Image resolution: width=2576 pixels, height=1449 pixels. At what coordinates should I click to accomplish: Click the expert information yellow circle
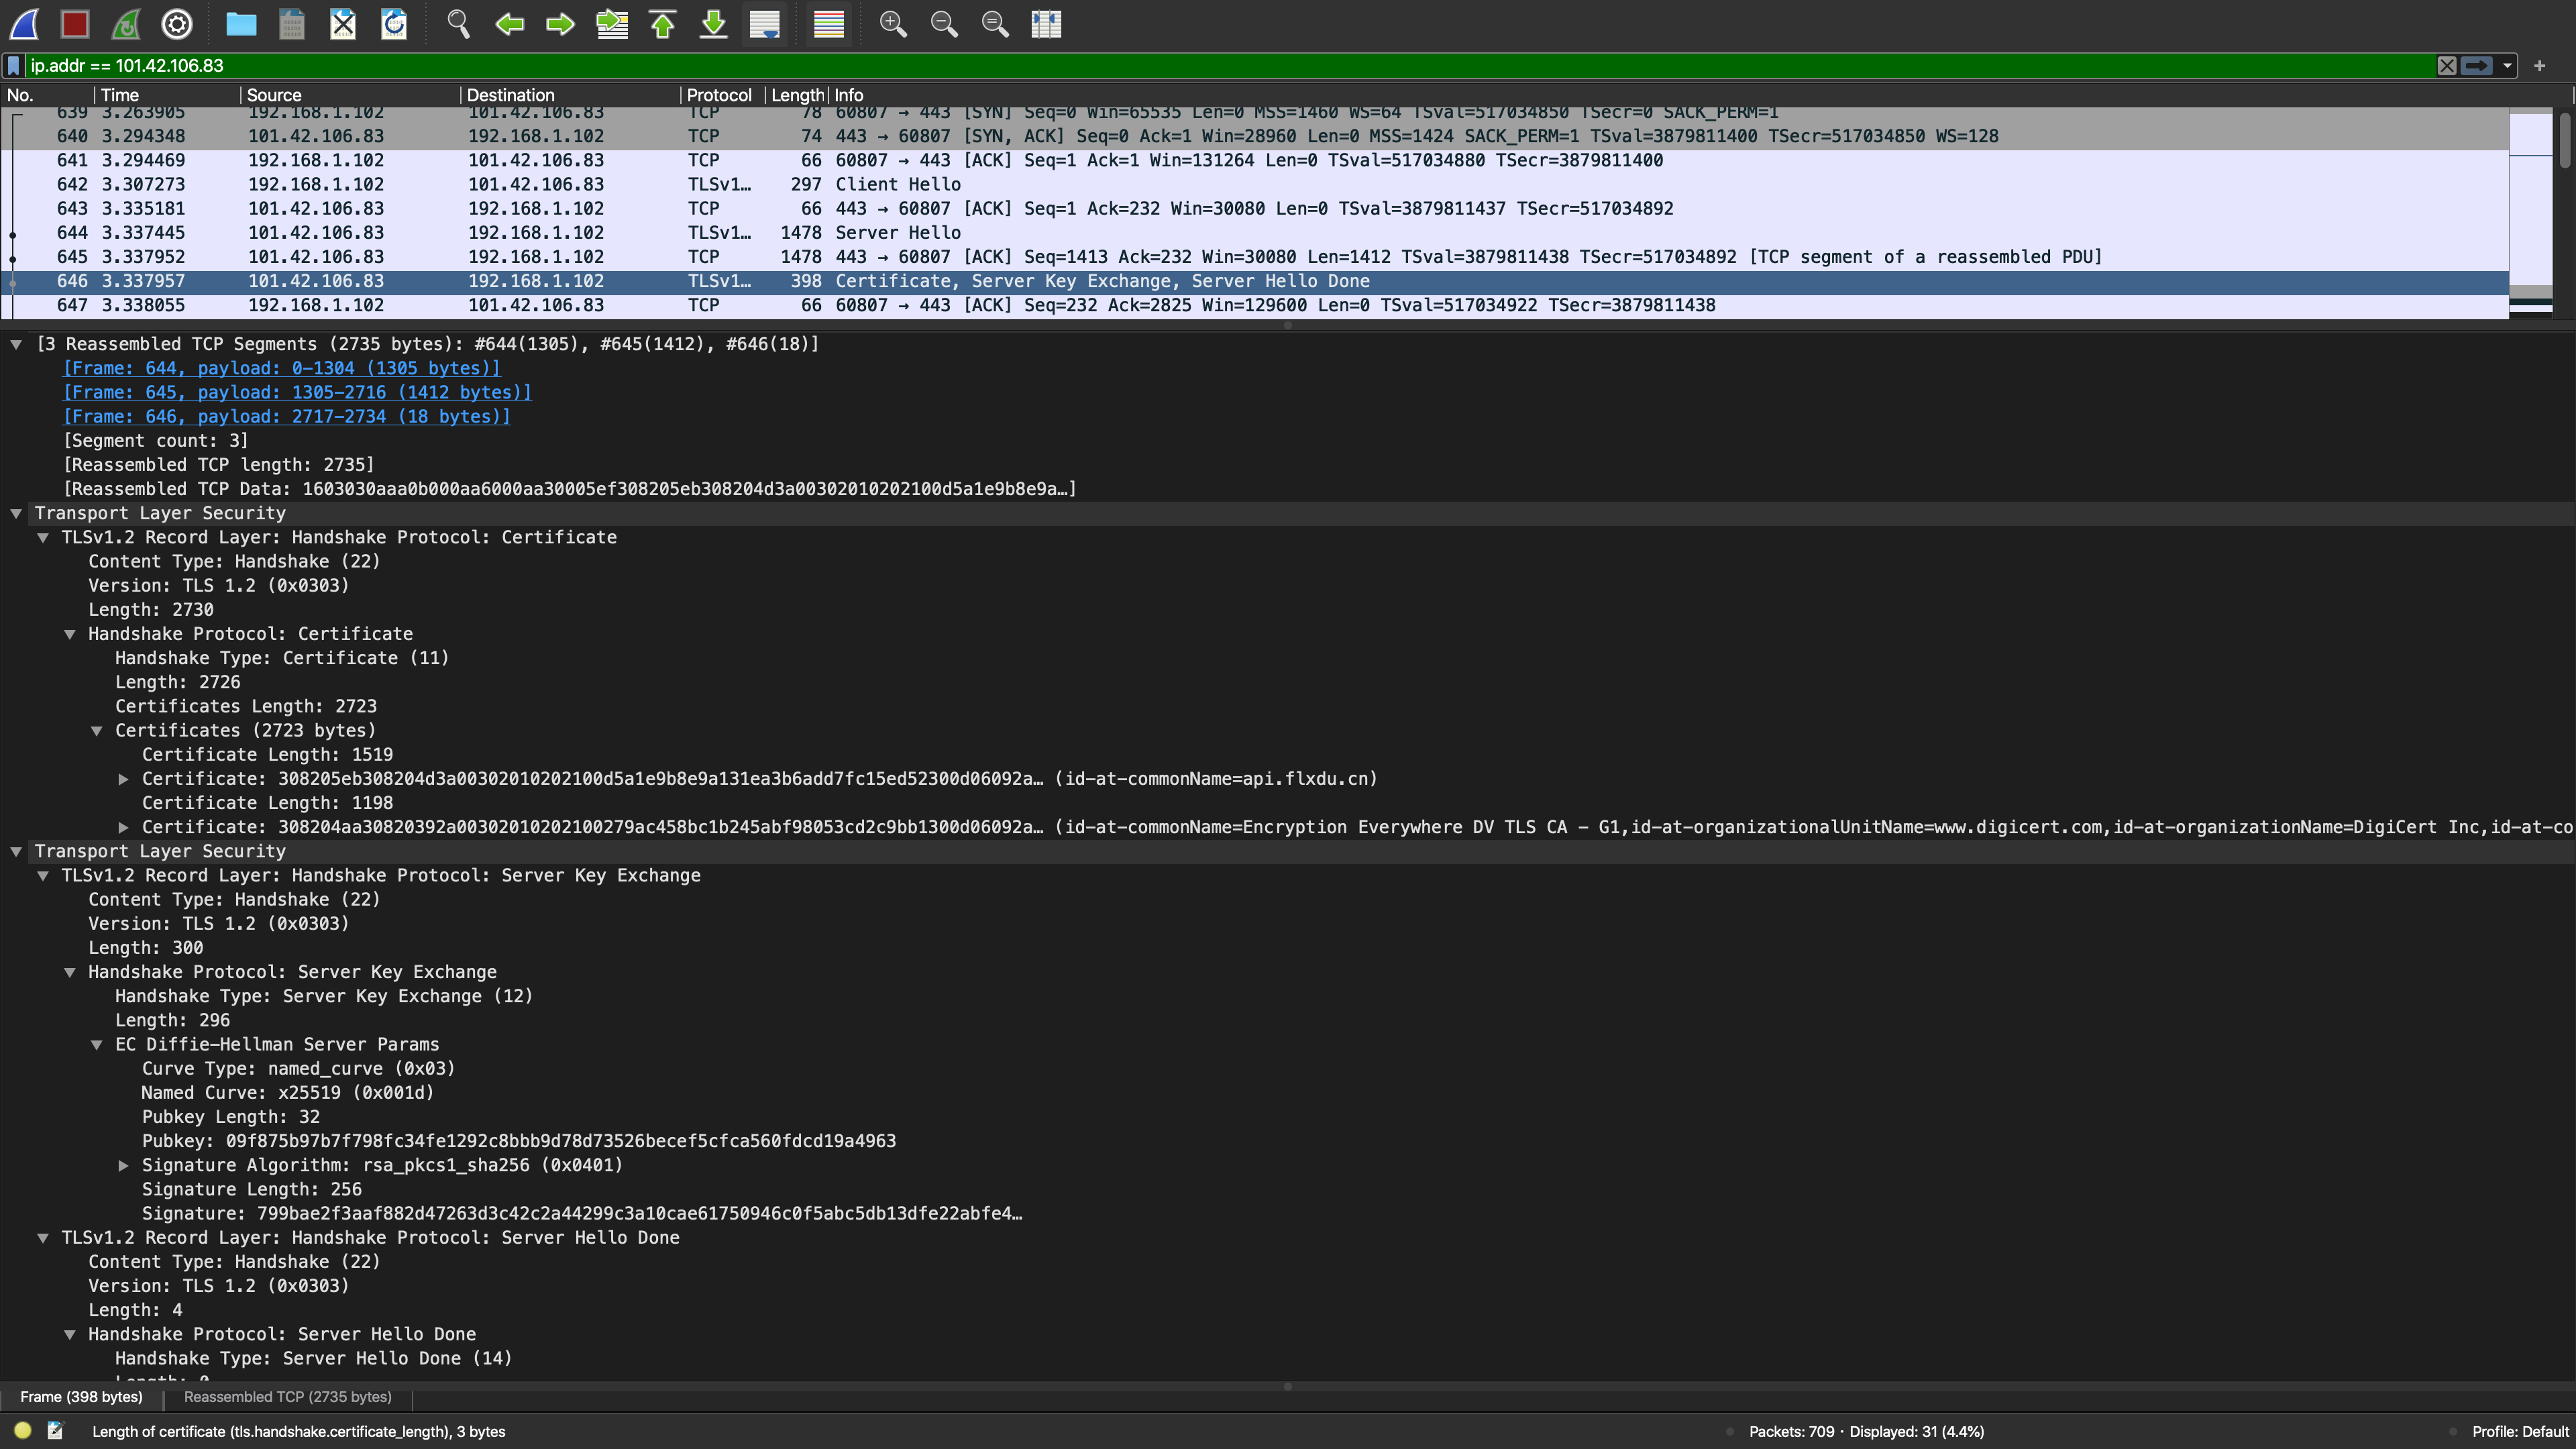[23, 1431]
